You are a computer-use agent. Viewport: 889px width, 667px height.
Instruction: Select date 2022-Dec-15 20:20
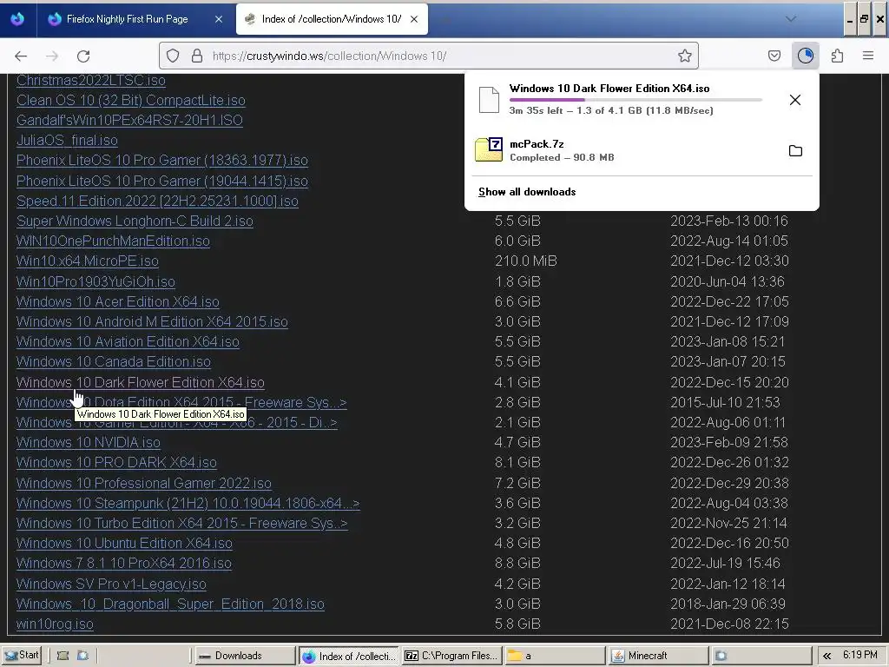pos(729,382)
